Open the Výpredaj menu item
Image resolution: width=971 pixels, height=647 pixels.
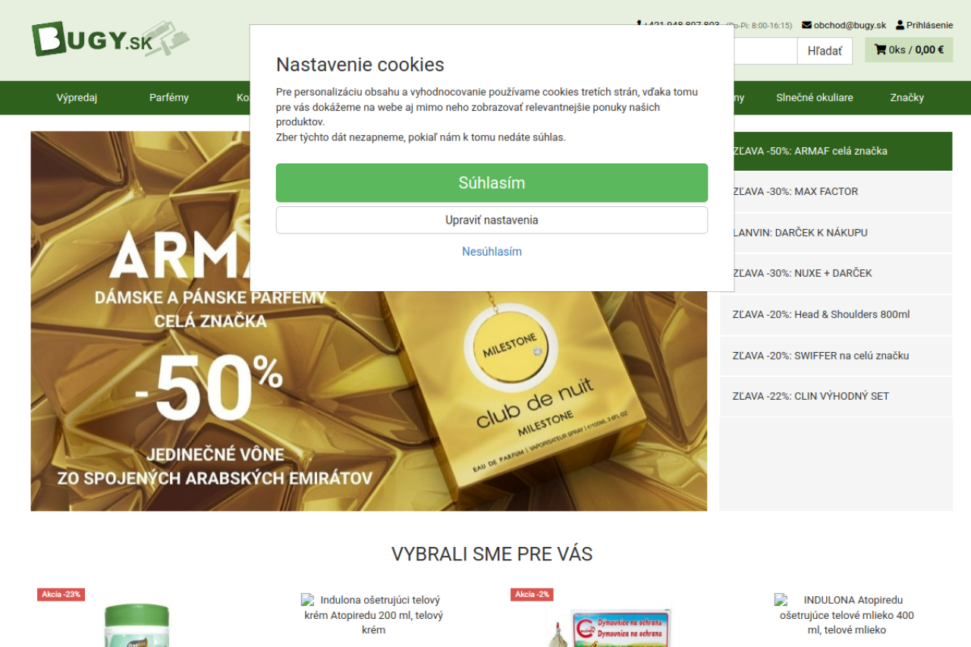[77, 98]
